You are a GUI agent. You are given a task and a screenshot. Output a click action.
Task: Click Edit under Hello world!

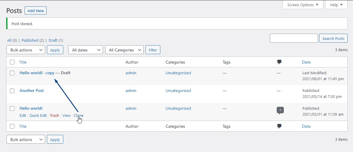point(23,115)
